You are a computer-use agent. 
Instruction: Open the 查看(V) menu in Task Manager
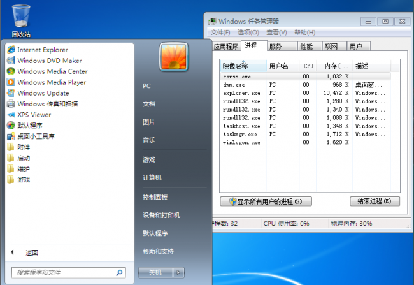[x=276, y=33]
